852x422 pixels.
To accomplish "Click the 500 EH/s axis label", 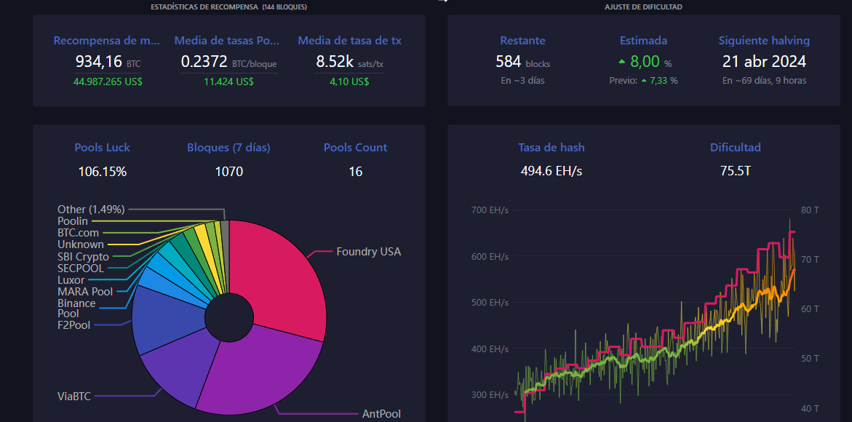I will click(490, 303).
